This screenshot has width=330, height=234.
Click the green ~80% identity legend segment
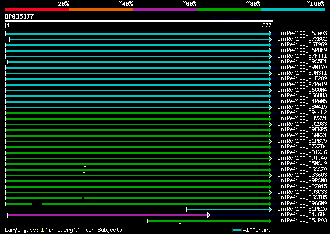pyautogui.click(x=229, y=9)
